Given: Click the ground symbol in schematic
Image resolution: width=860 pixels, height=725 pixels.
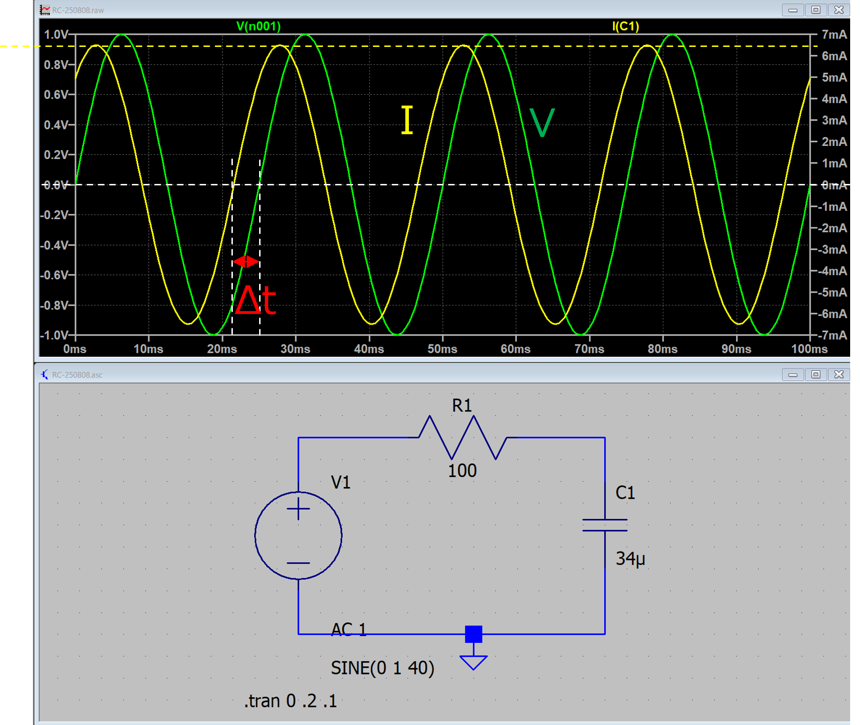Looking at the screenshot, I should pos(473,662).
